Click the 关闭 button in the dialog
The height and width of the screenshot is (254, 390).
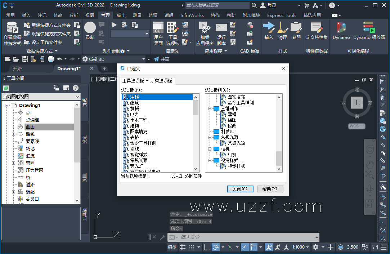pos(240,189)
